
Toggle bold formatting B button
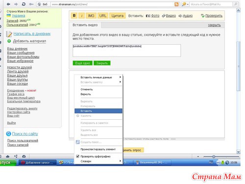(x=74, y=16)
